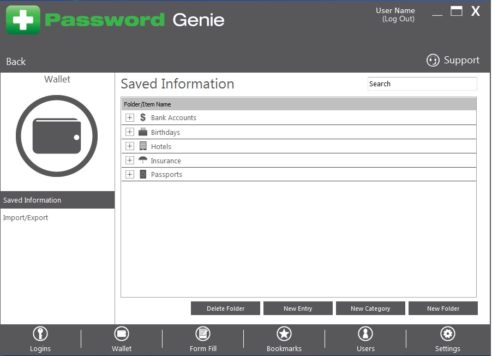Click the Folder/Item Name column header
Screen dimensions: 492x356
point(299,104)
